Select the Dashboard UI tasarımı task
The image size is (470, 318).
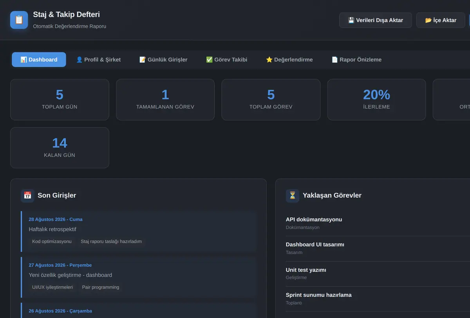378,248
